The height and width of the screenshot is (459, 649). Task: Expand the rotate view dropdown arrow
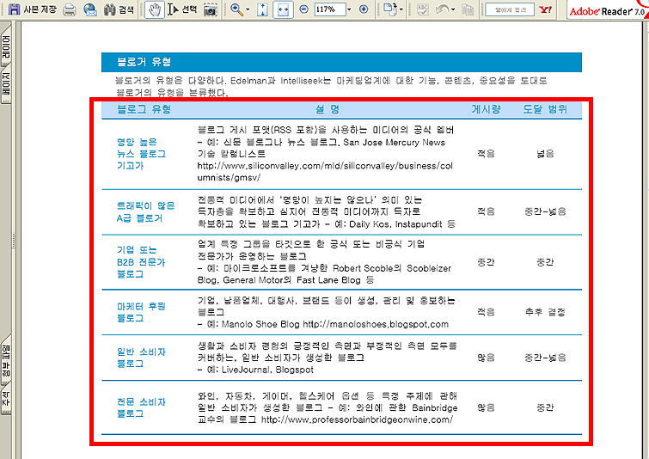tap(401, 9)
